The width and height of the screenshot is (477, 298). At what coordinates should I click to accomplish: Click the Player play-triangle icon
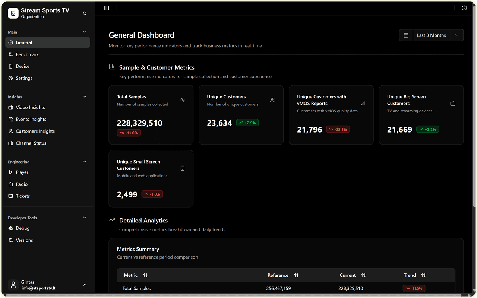(x=11, y=172)
